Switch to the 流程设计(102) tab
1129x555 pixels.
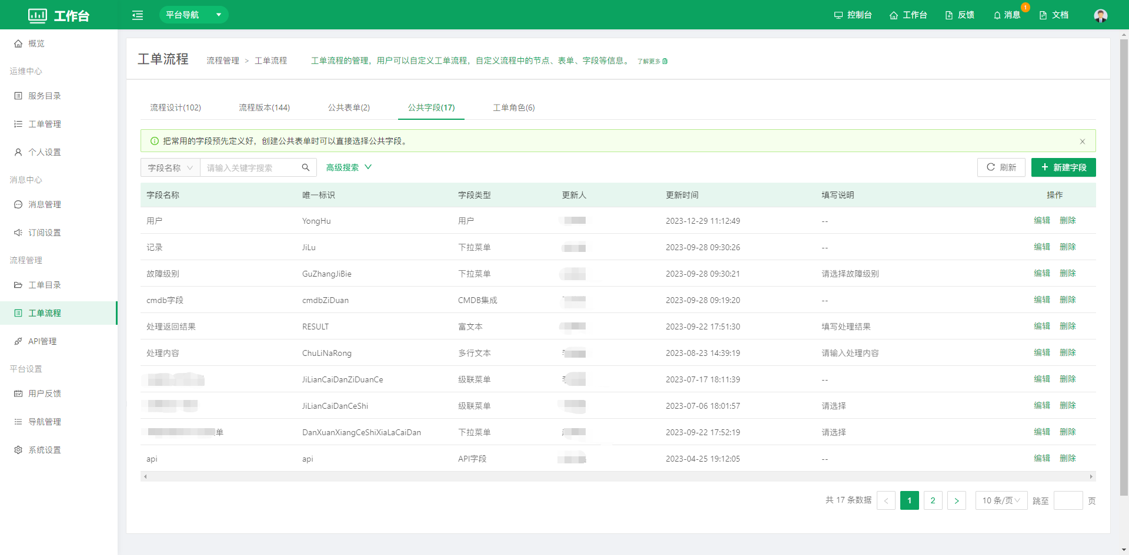[x=175, y=107]
